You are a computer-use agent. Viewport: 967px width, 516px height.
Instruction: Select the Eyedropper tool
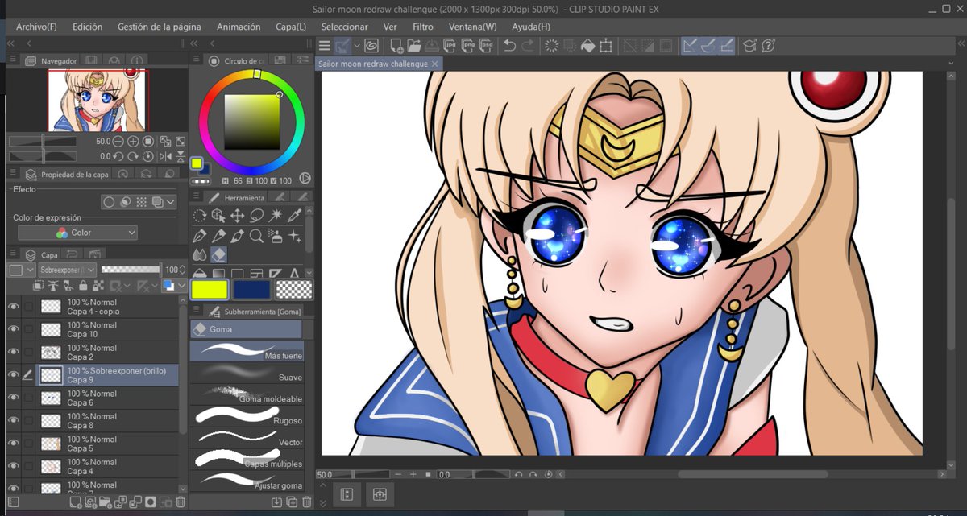point(295,216)
